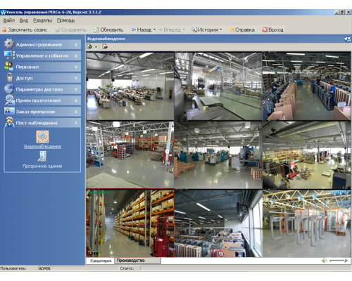Viewport: 352px width, 281px height.
Task: Open the Назад dropdown arrow
Action: tap(154, 30)
